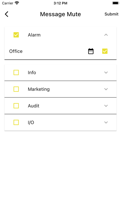Tap the Alarm category label
Image resolution: width=121 pixels, height=215 pixels.
pyautogui.click(x=34, y=35)
